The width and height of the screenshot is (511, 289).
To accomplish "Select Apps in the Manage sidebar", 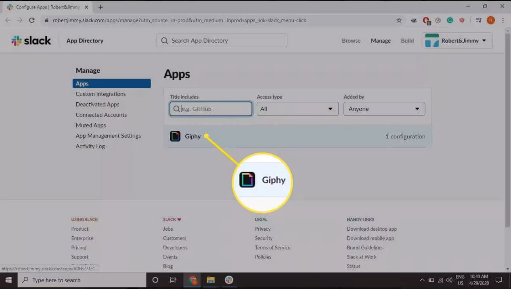I will click(112, 84).
